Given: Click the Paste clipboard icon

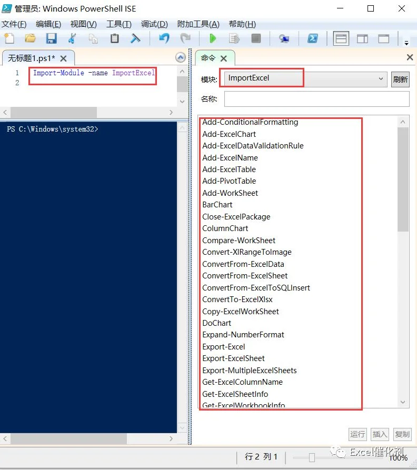Looking at the screenshot, I should click(x=115, y=38).
